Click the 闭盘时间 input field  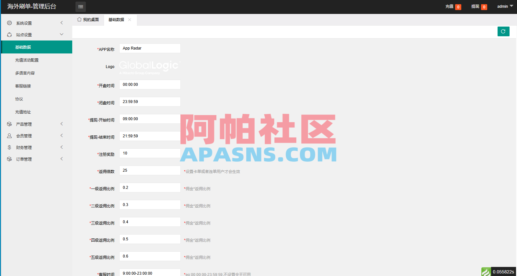click(x=150, y=102)
